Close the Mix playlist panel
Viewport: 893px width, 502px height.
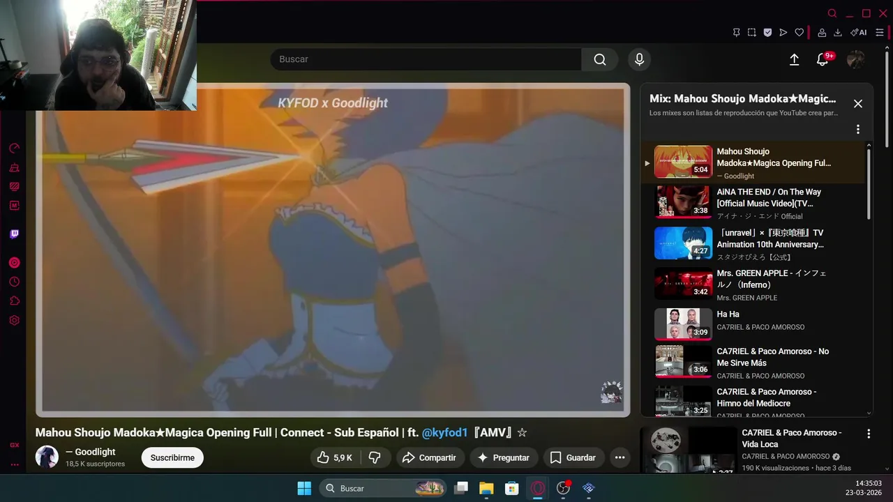(858, 104)
